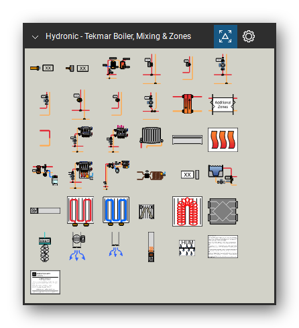The width and height of the screenshot is (299, 328).
Task: Pick the teal controller with gray chain
Action: pyautogui.click(x=45, y=247)
